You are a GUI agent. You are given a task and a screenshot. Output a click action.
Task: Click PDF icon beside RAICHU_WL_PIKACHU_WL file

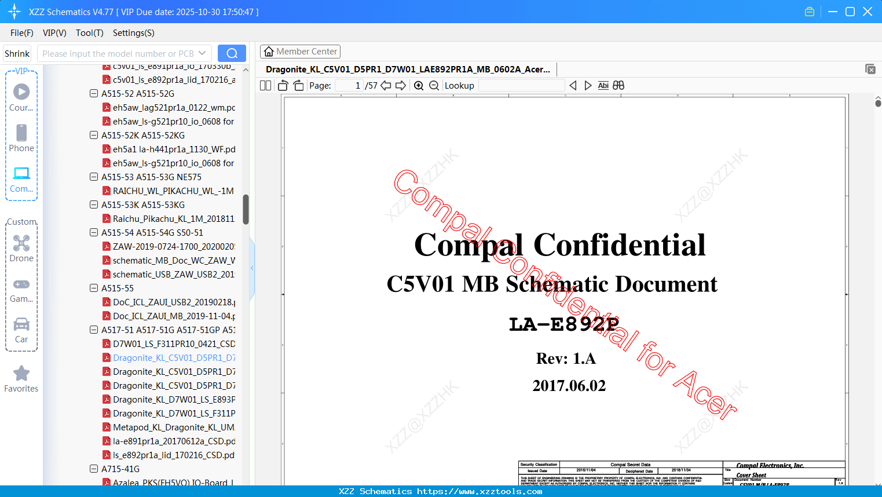click(x=107, y=191)
